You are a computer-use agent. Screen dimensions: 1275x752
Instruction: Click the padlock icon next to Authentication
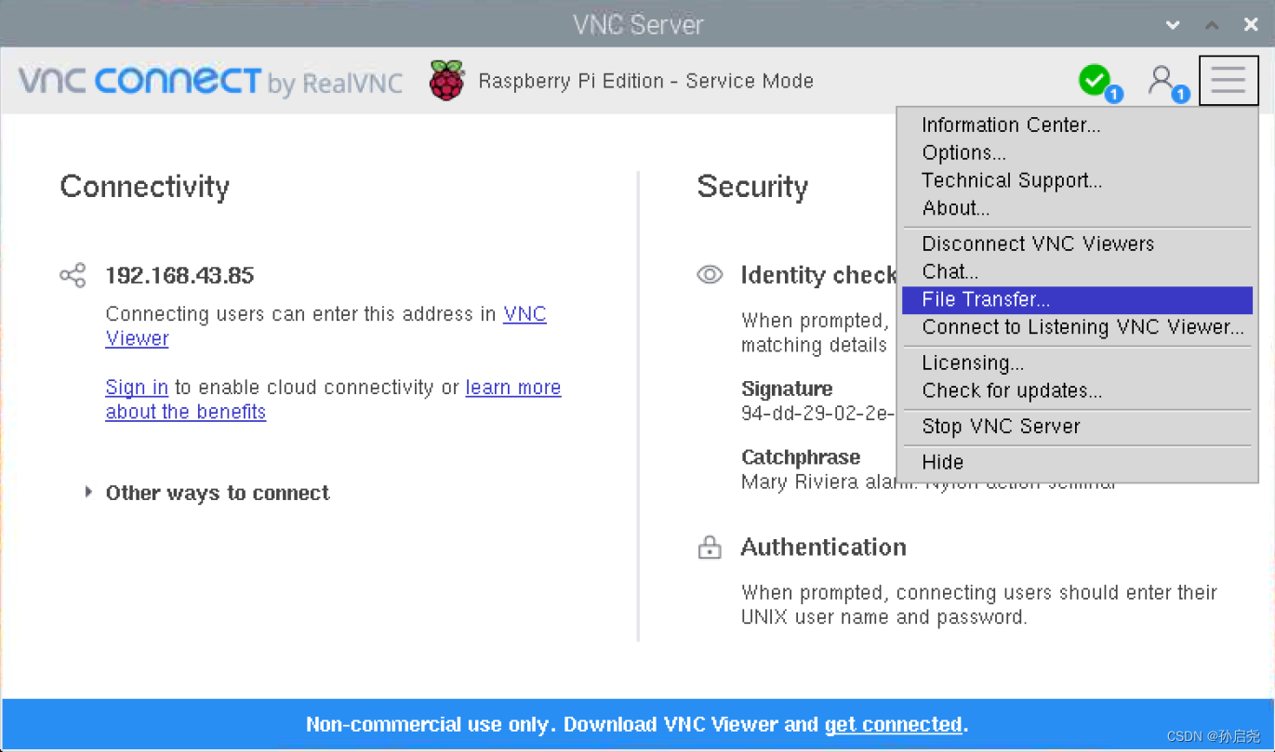coord(710,548)
